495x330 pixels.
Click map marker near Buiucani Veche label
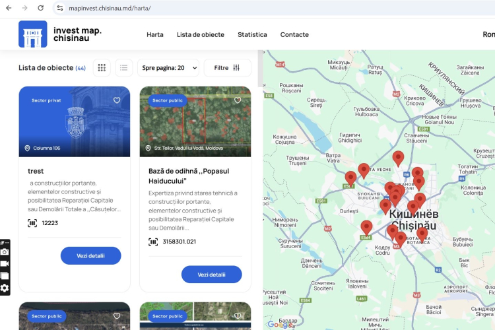364,170
